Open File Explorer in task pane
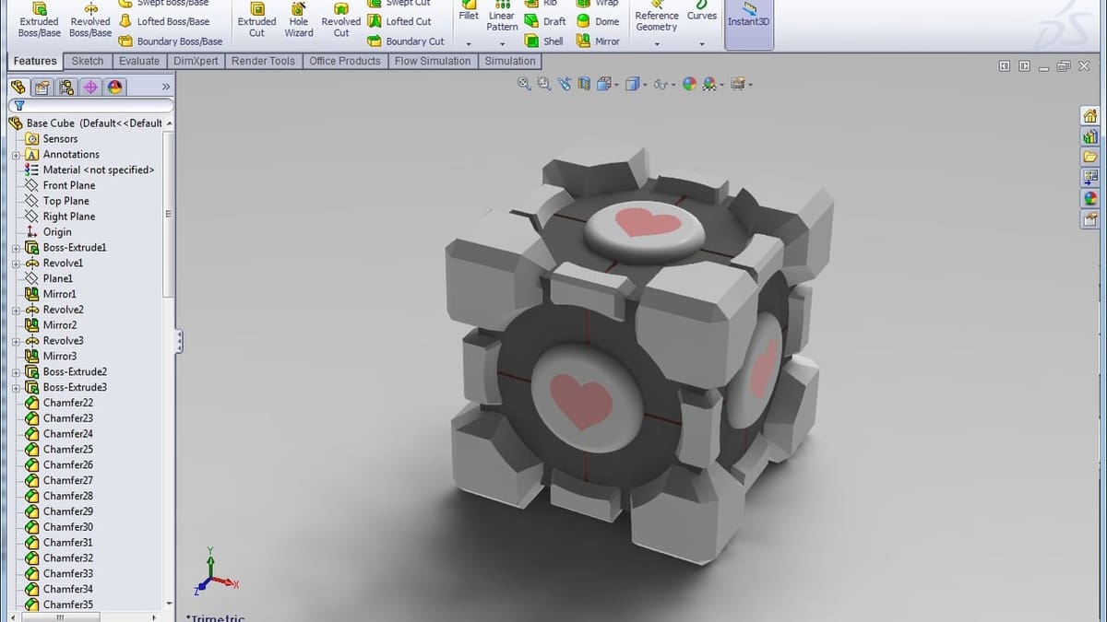 [1090, 157]
